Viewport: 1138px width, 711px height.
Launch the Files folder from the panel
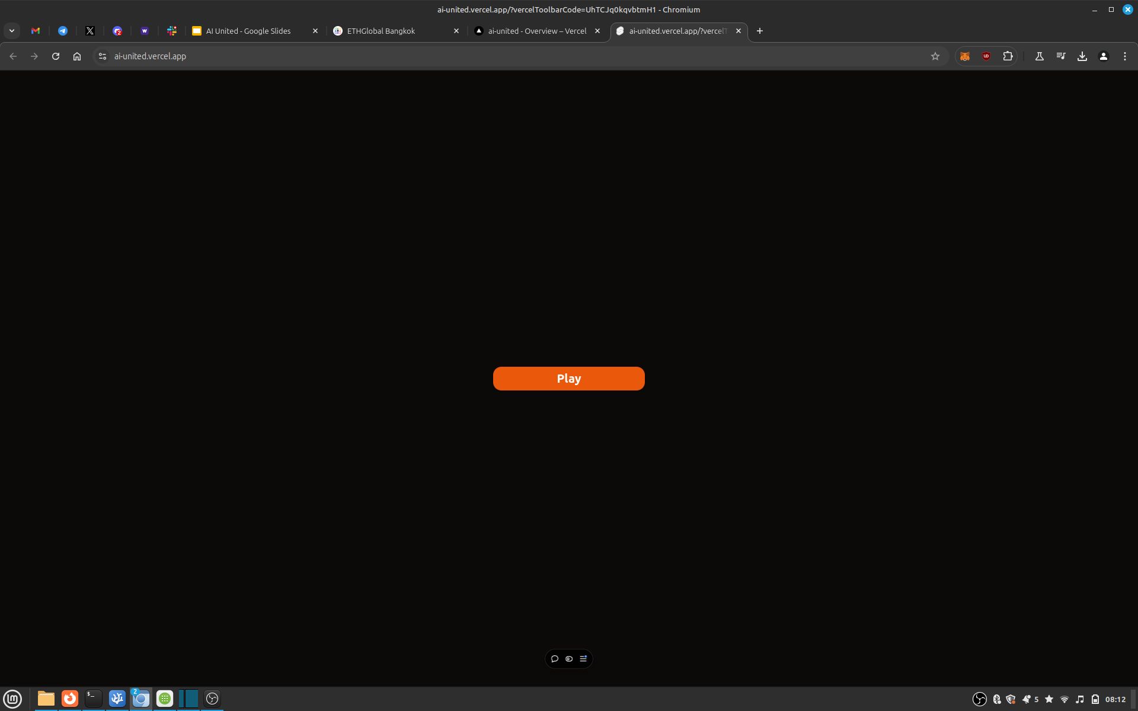click(x=46, y=699)
